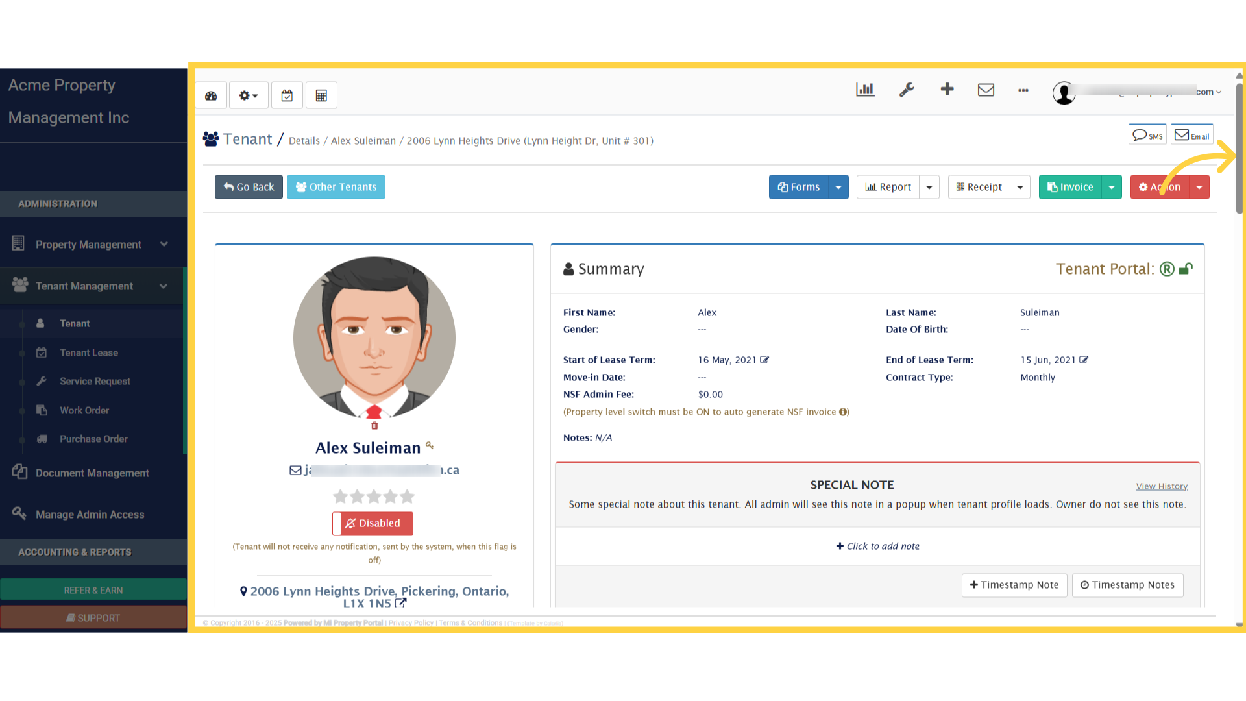Click the external link icon after L1X 1N5
The height and width of the screenshot is (701, 1246).
[x=401, y=603]
